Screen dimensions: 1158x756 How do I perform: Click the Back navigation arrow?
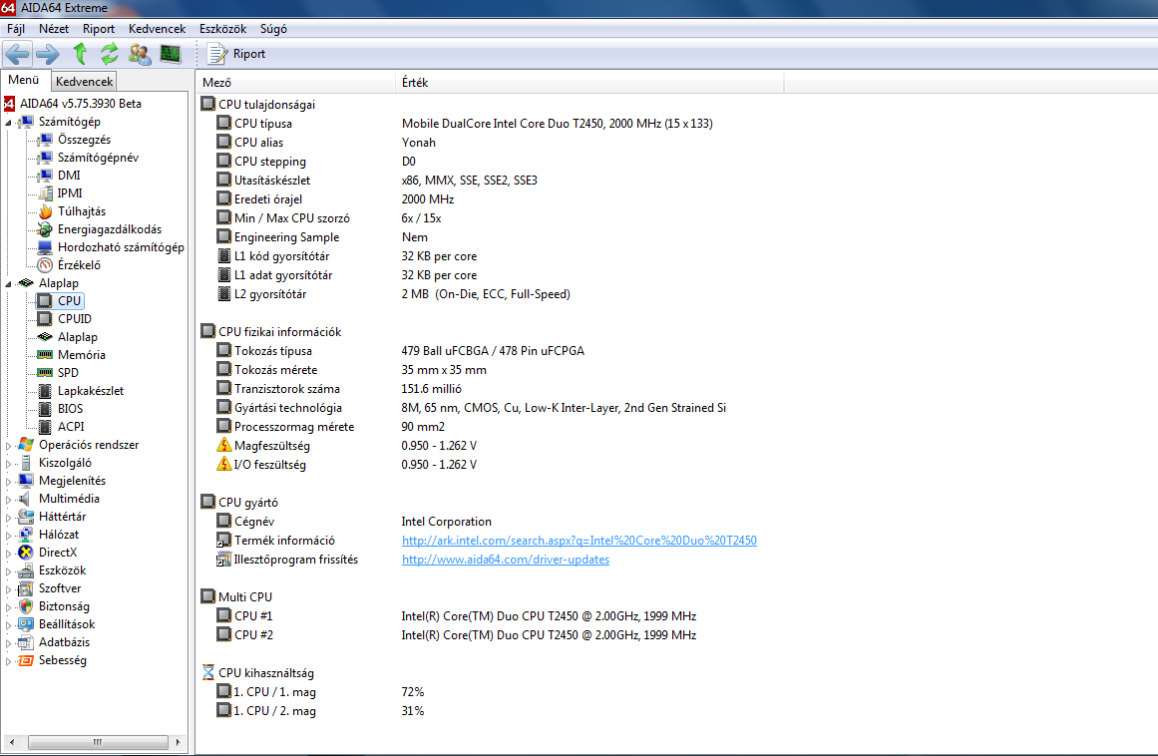18,54
